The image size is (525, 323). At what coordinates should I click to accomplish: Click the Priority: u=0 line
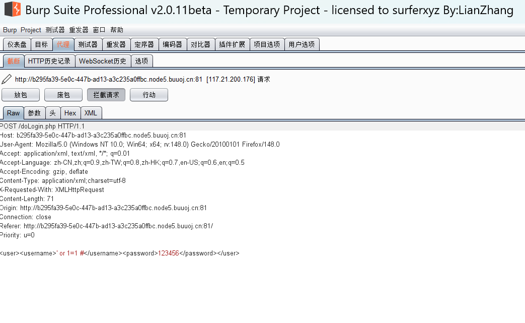click(x=17, y=235)
